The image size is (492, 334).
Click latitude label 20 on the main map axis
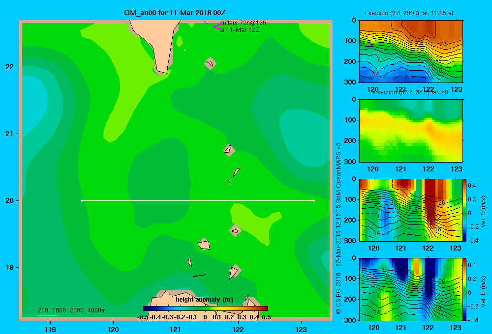(x=10, y=200)
